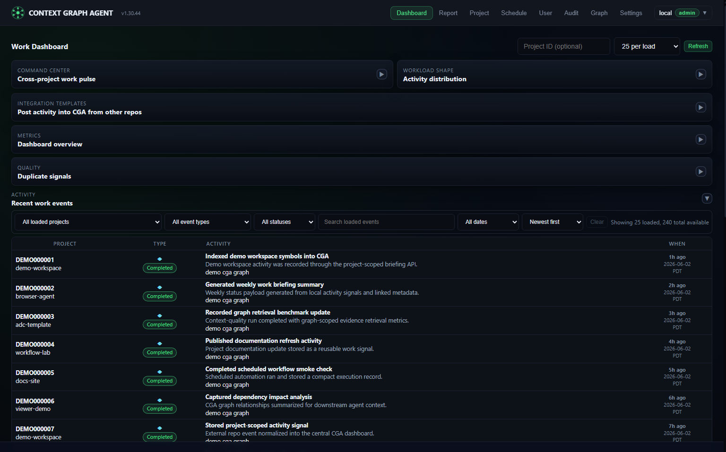Open the Newest first sort dropdown
The image size is (726, 452).
[x=553, y=222]
